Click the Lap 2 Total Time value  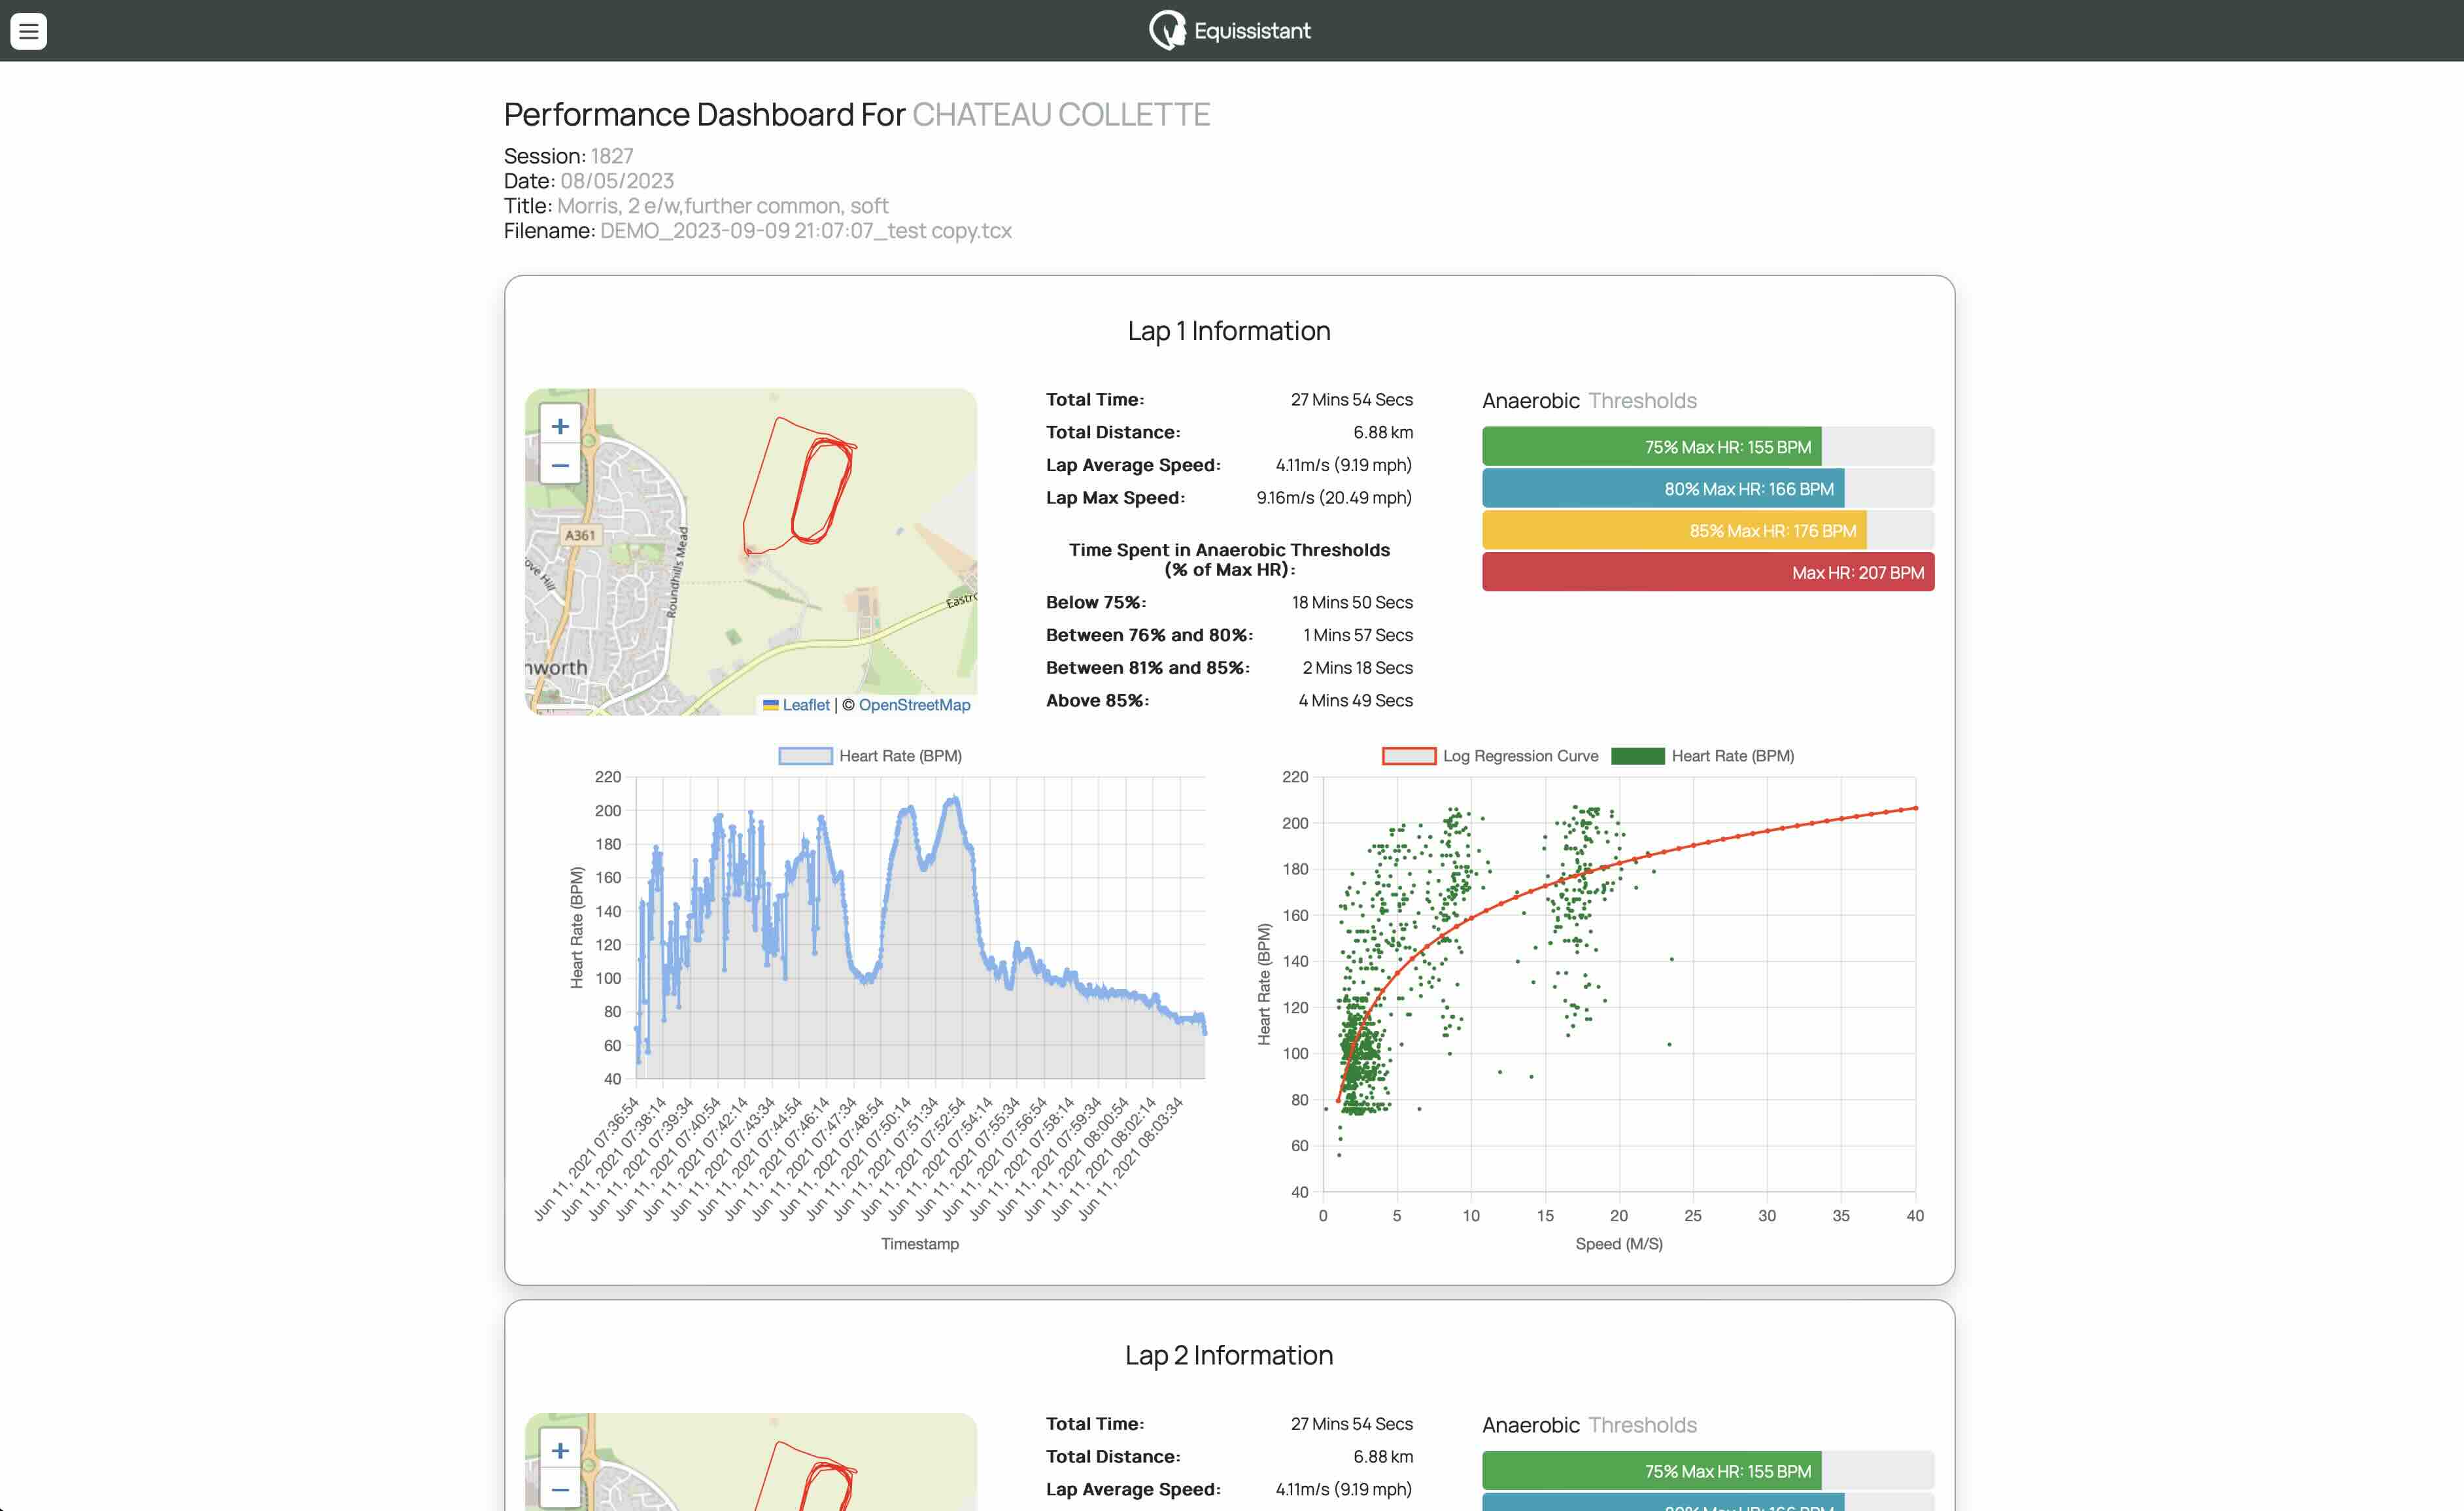1352,1424
